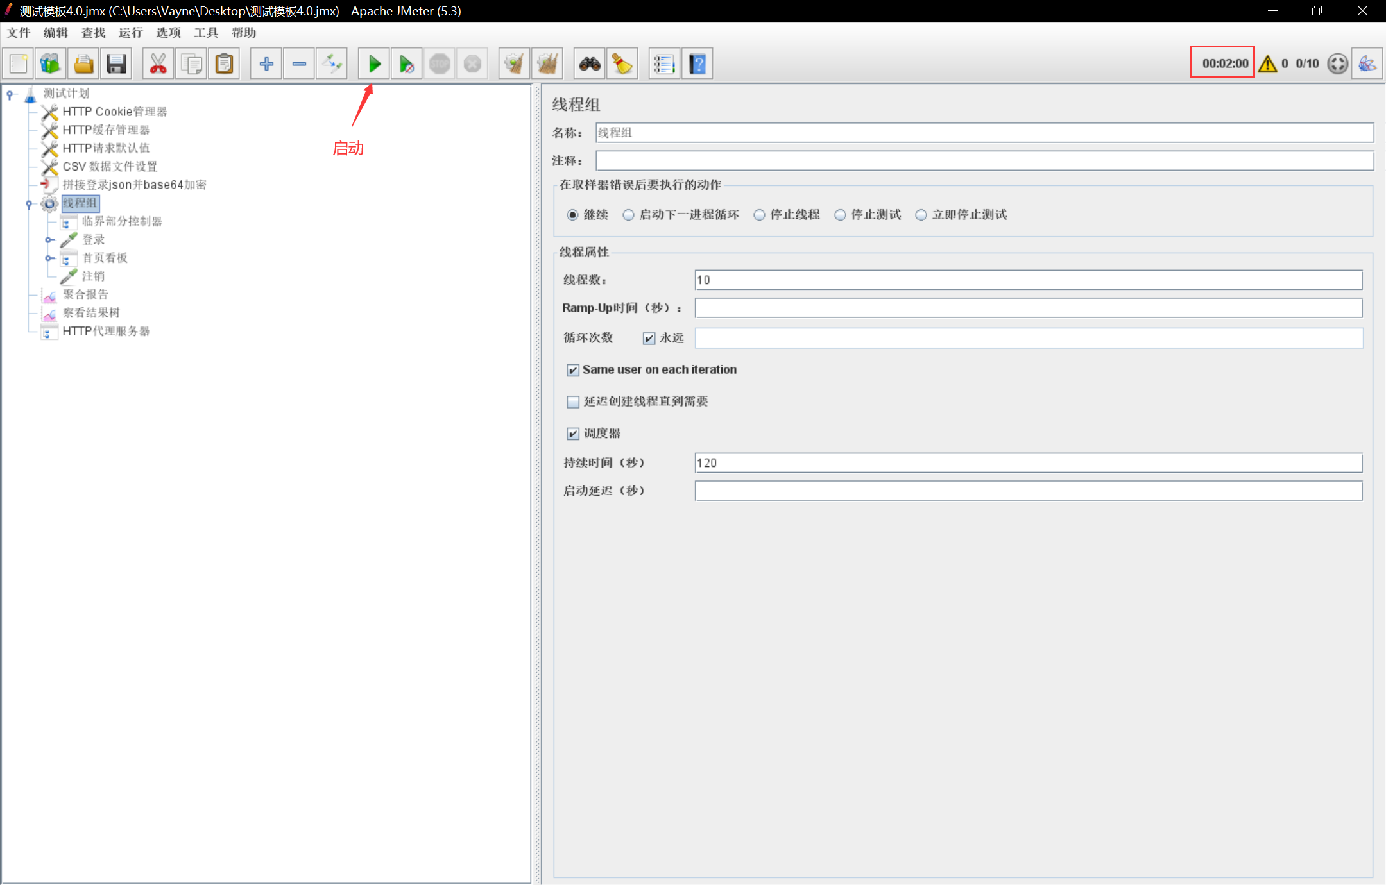Enable 延迟创建线程直到需要 checkbox
This screenshot has width=1386, height=885.
[x=573, y=401]
